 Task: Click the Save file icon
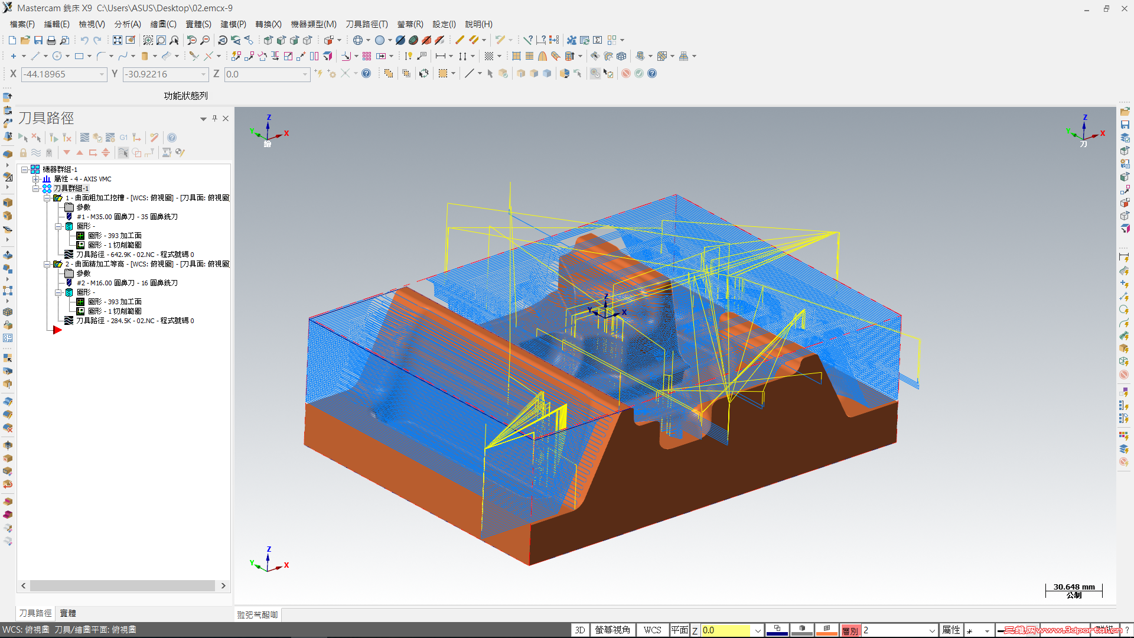click(38, 40)
